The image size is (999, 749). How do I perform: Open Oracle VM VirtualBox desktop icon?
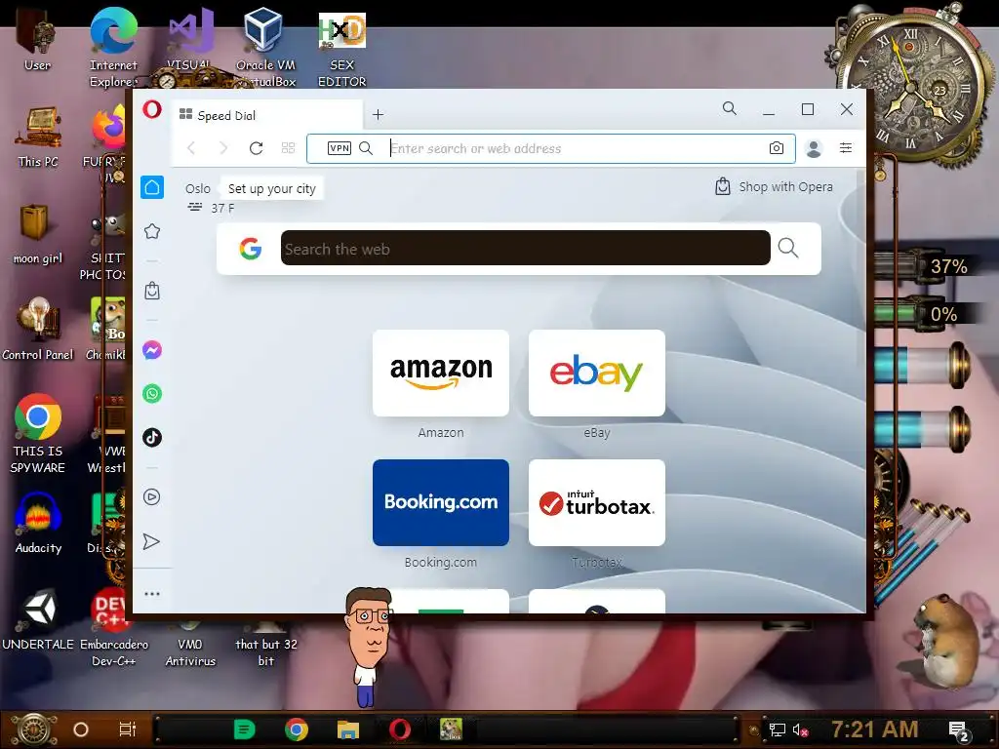point(265,48)
